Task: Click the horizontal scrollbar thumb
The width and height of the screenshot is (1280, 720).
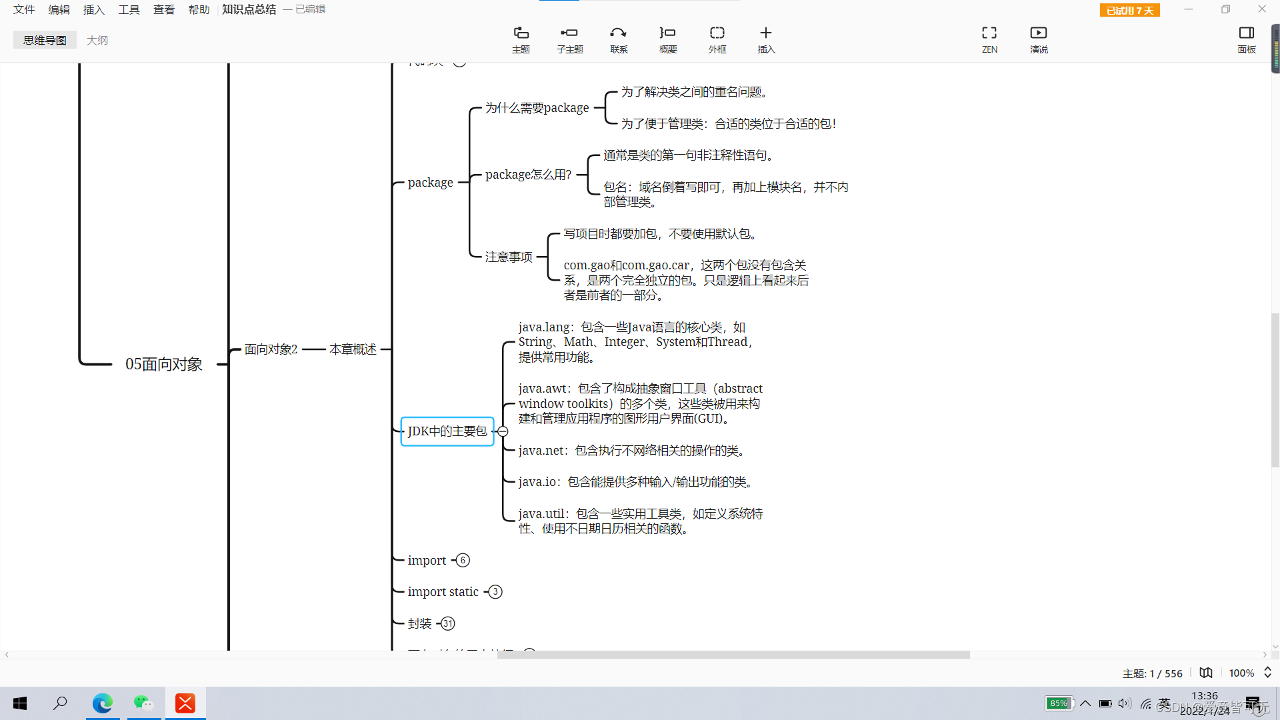Action: (x=733, y=655)
